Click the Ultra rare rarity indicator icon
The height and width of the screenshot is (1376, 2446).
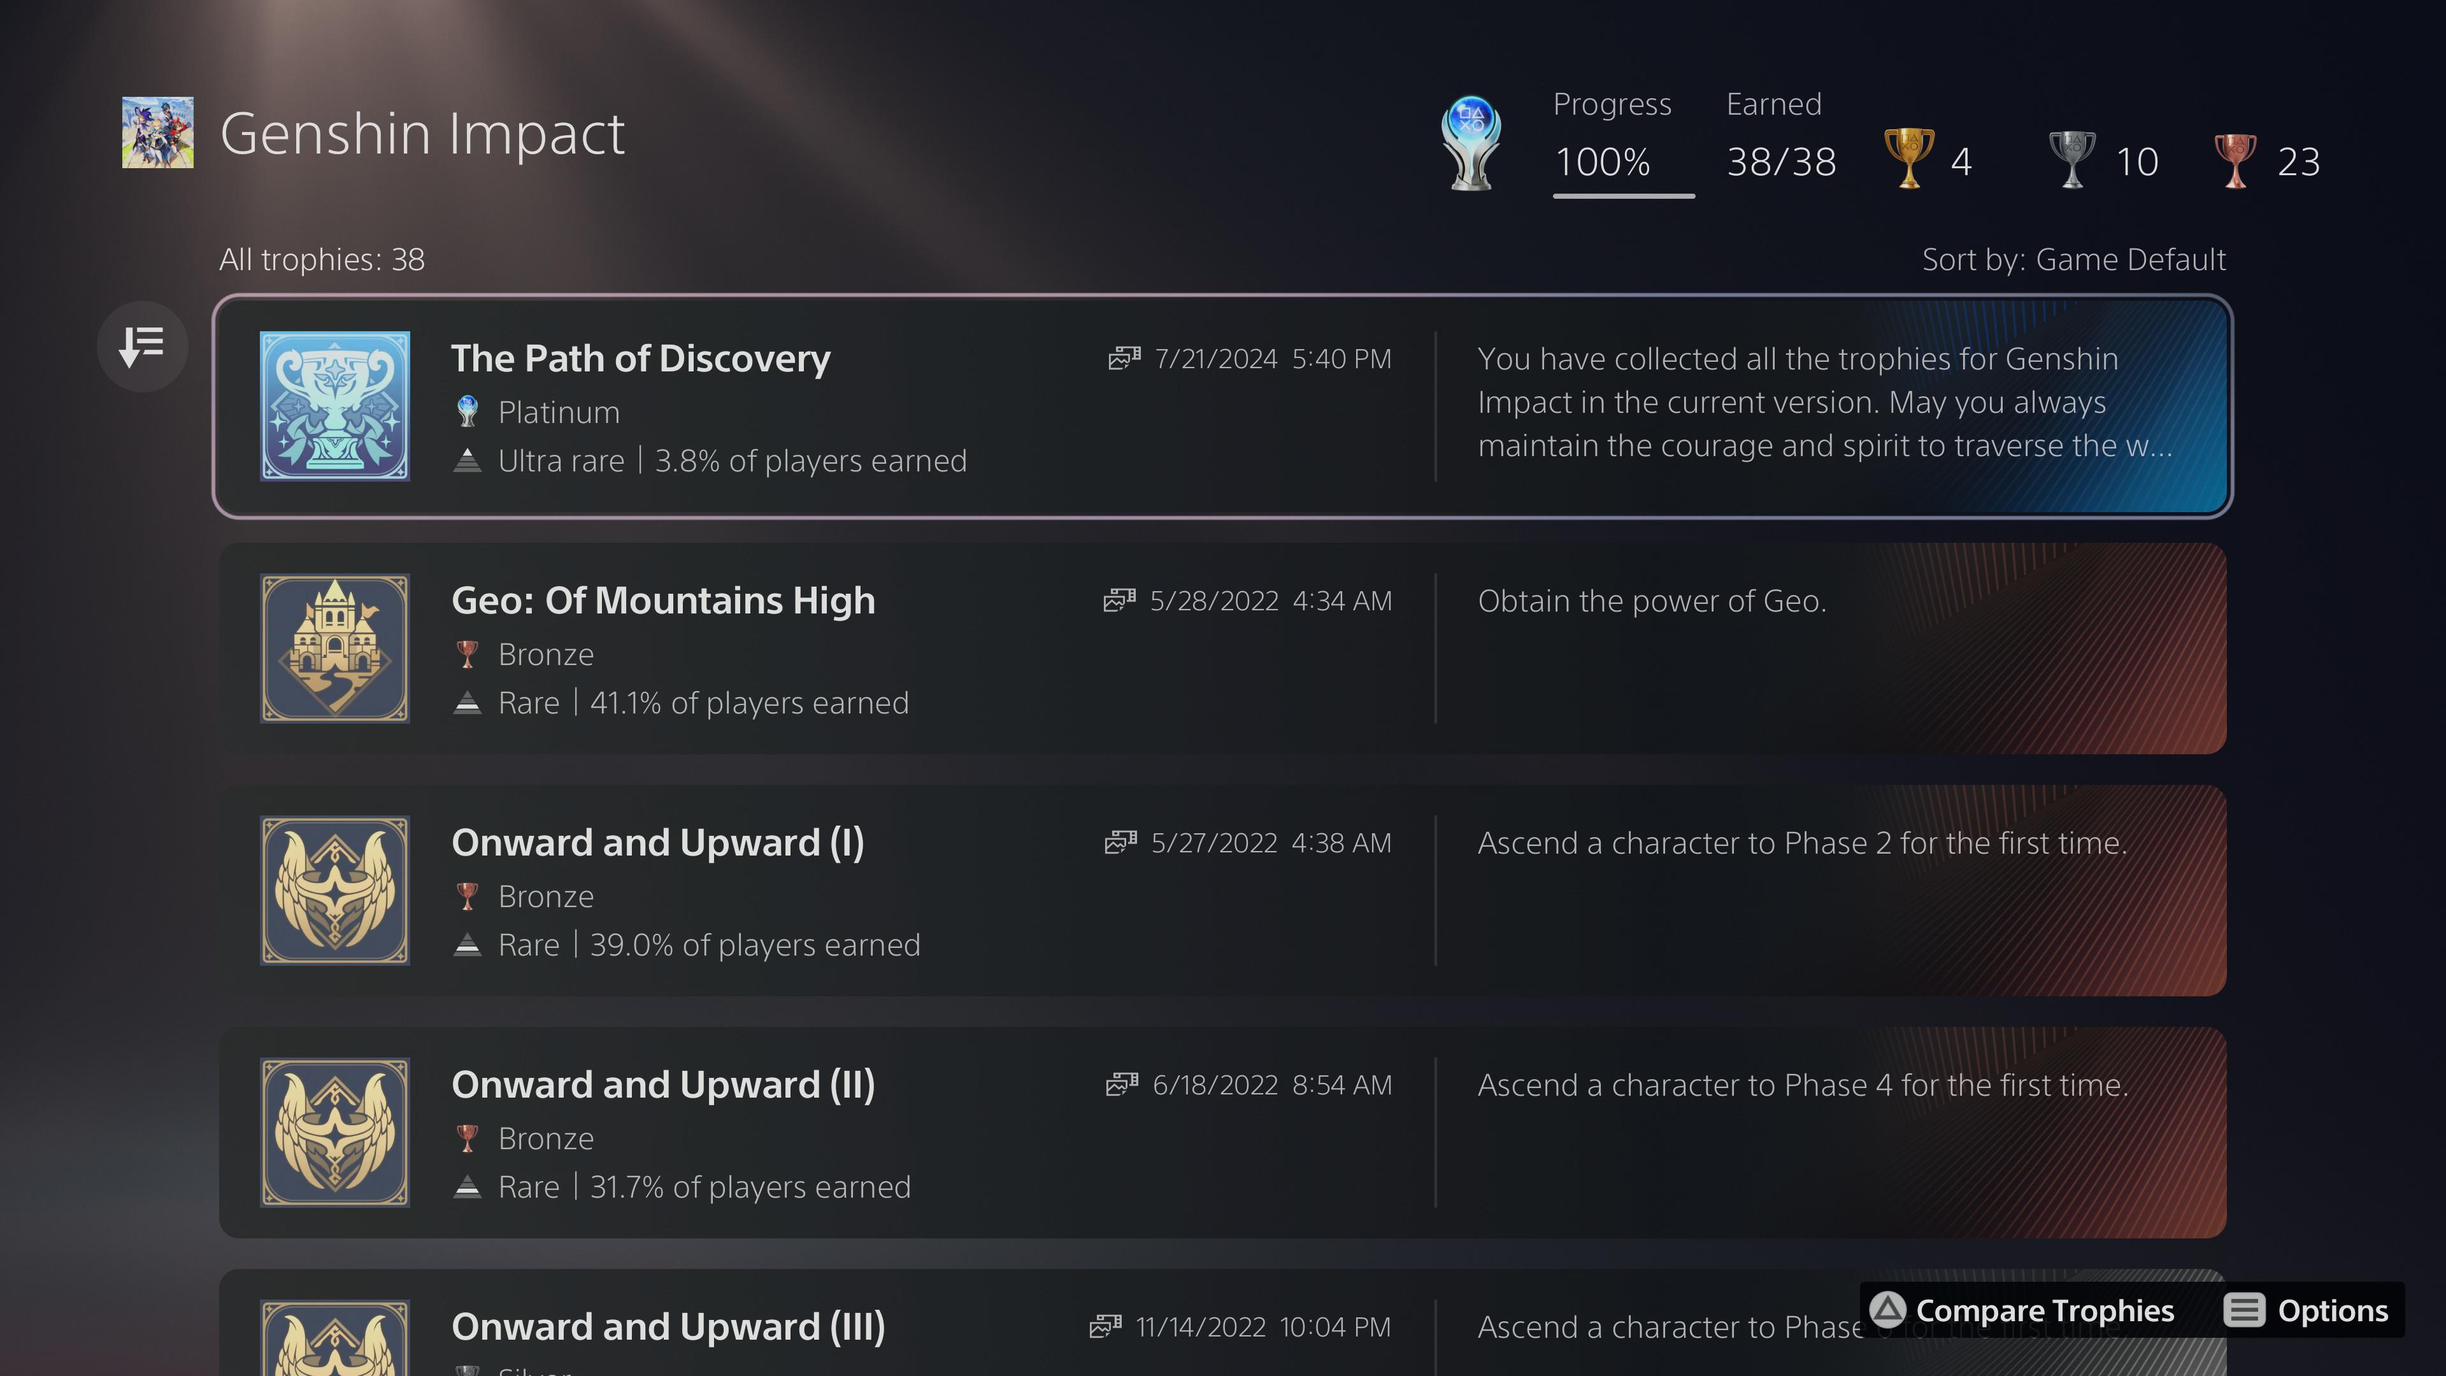[467, 459]
